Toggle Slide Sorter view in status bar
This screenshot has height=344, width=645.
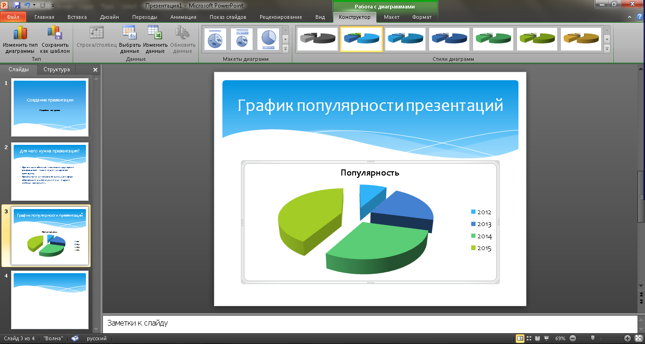pos(529,338)
